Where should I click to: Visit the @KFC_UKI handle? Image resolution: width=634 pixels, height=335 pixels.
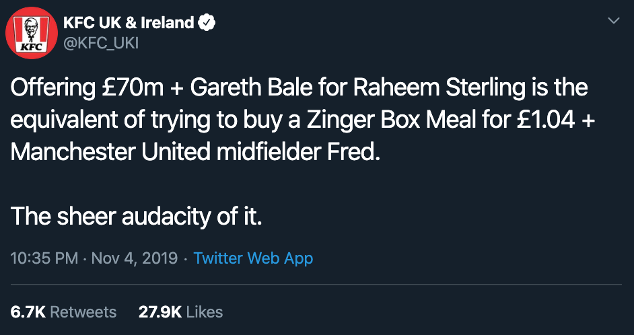(x=101, y=43)
